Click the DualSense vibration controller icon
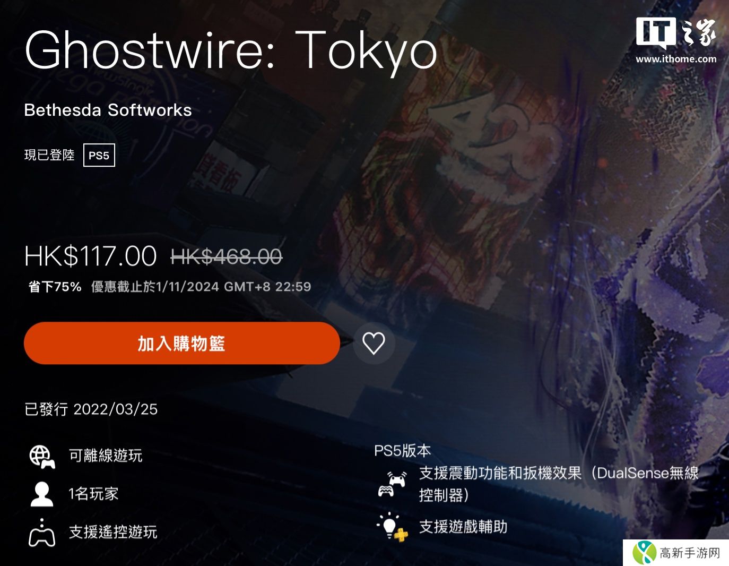The width and height of the screenshot is (729, 566). (x=392, y=484)
